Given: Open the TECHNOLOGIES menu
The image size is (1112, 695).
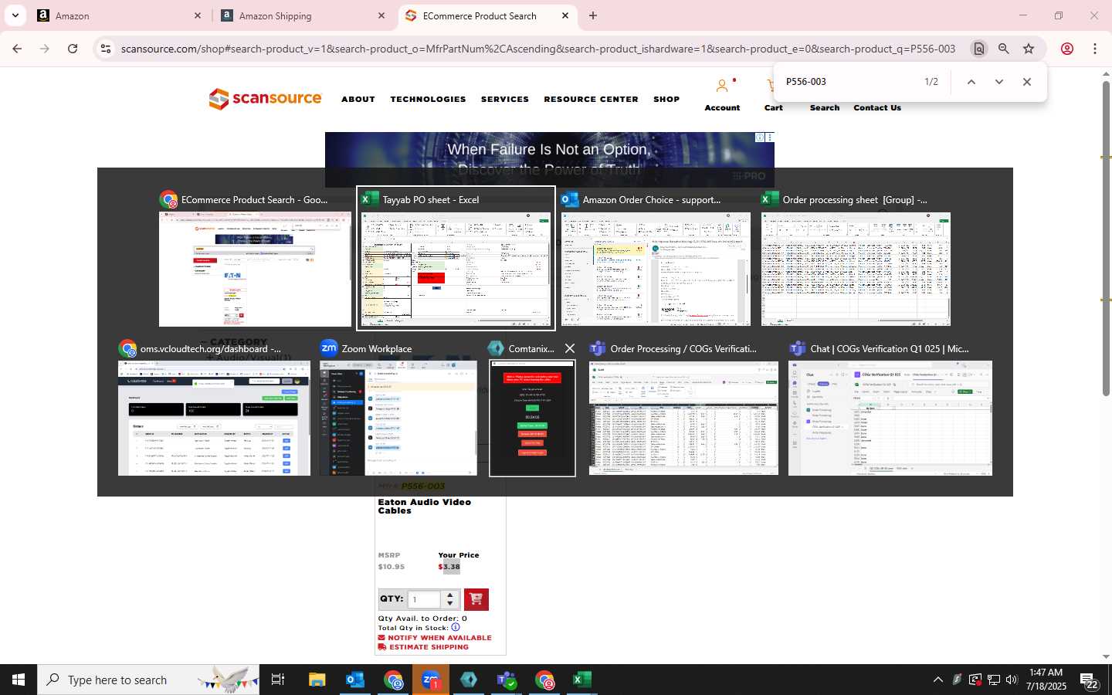Looking at the screenshot, I should point(428,100).
